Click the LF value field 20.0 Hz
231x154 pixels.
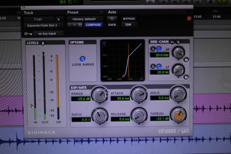(159, 72)
